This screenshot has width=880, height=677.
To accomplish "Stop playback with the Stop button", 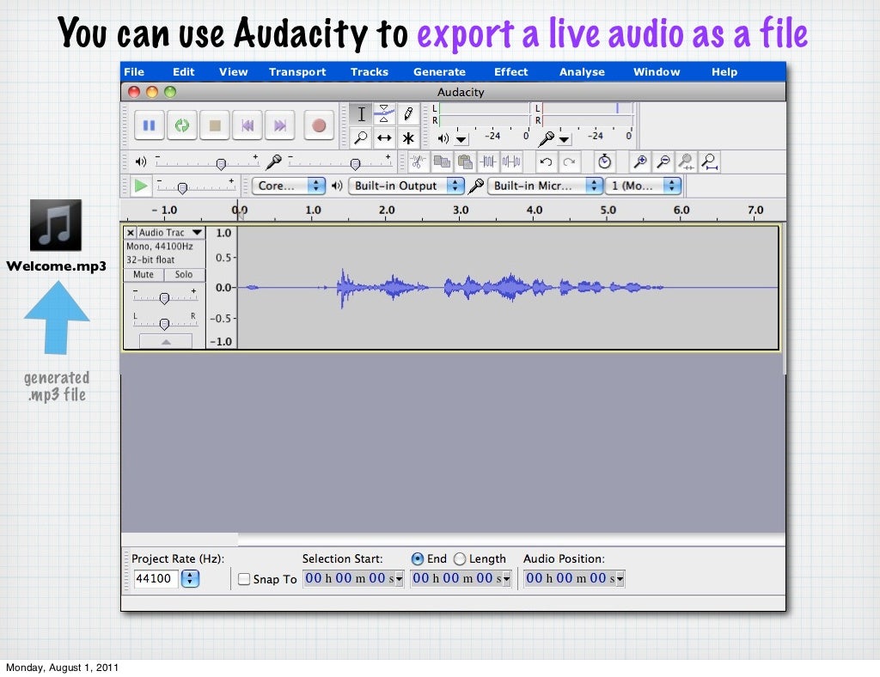I will 214,125.
